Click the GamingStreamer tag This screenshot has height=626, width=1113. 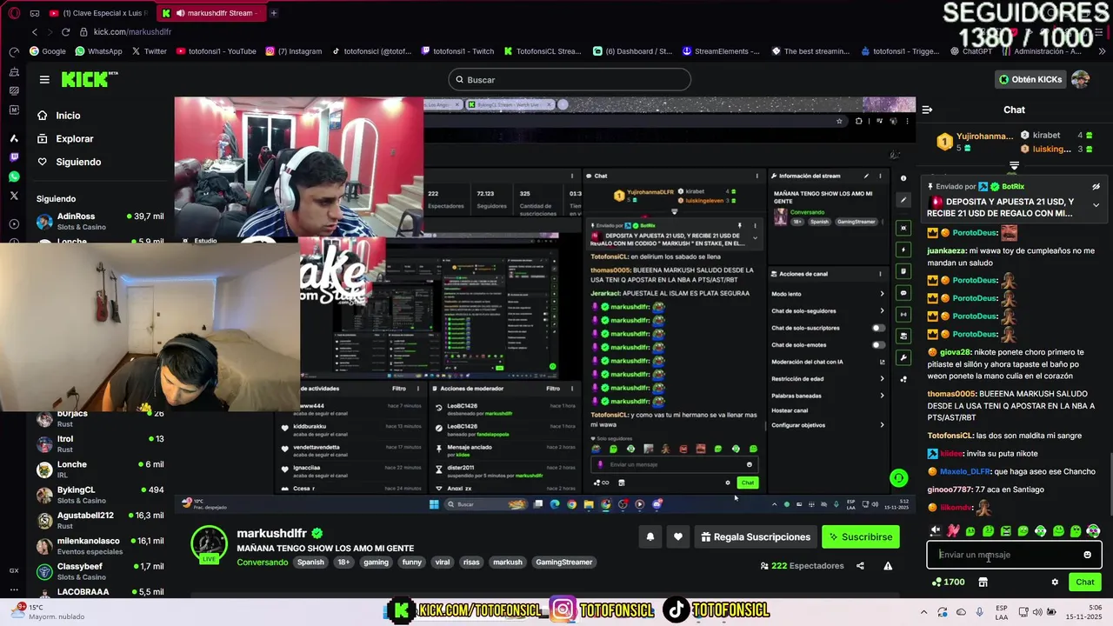563,563
